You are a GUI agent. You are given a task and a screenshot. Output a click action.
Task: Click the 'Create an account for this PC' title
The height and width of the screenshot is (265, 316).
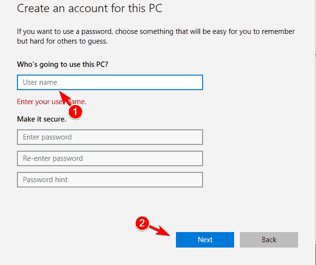click(x=90, y=8)
